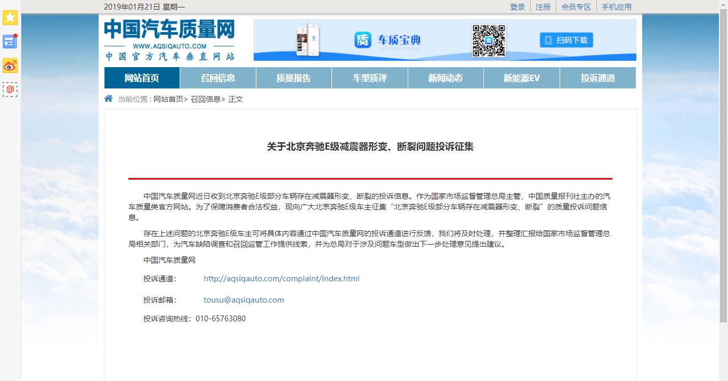This screenshot has height=381, width=728.
Task: Click the 投诉通道： label text
Action: click(160, 279)
